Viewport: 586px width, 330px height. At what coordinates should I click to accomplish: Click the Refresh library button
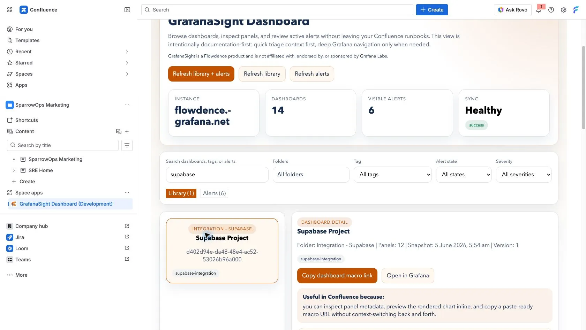(262, 74)
